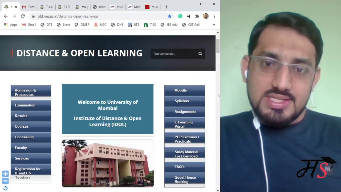Switch to the TYBC tab
This screenshot has width=341, height=192.
[64, 7]
